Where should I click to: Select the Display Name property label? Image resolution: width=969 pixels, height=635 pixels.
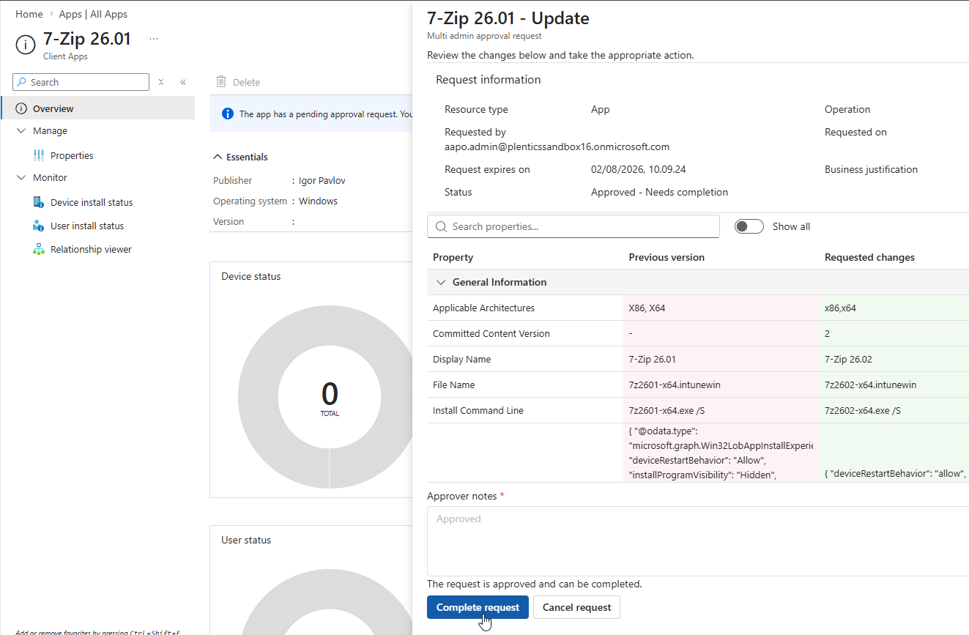462,359
